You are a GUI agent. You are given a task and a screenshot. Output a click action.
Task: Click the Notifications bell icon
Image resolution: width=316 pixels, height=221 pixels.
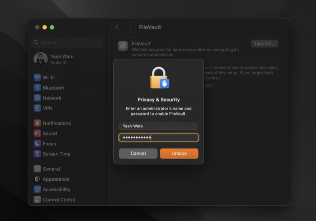point(37,123)
